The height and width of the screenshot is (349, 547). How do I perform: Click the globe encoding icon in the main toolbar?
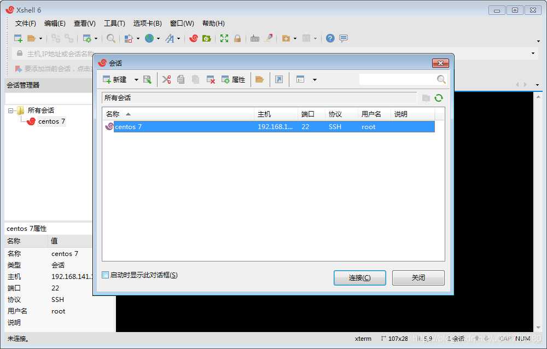pos(149,38)
